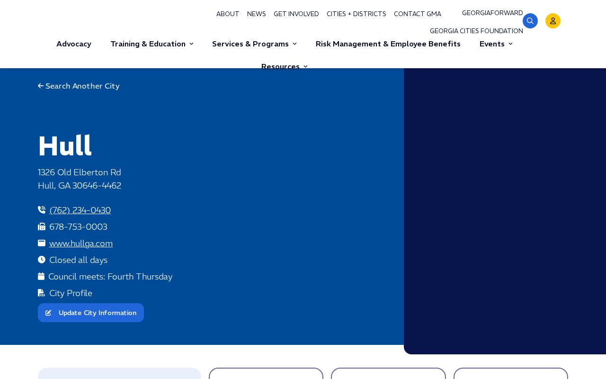606x379 pixels.
Task: Open the site search magnifier icon
Action: 530,21
